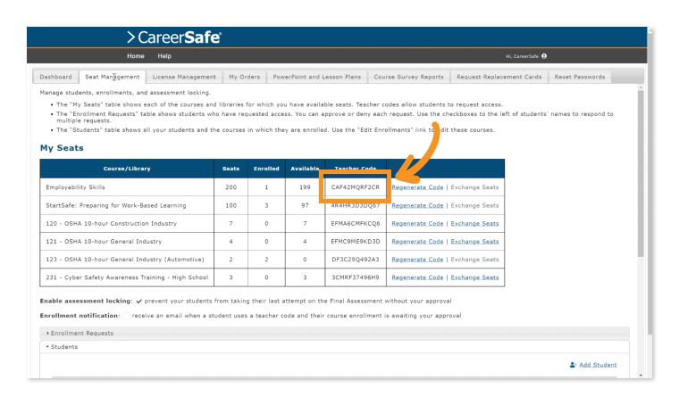The height and width of the screenshot is (405, 679).
Task: Click the Seats column header
Action: 231,169
